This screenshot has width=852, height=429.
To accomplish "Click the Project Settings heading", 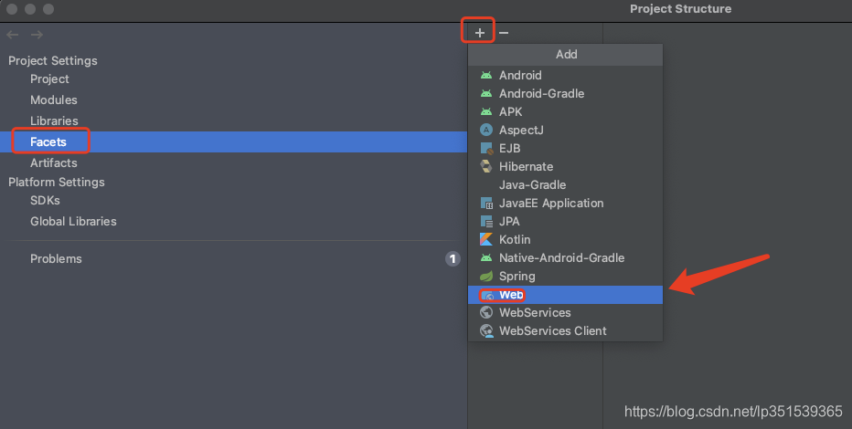I will [53, 61].
